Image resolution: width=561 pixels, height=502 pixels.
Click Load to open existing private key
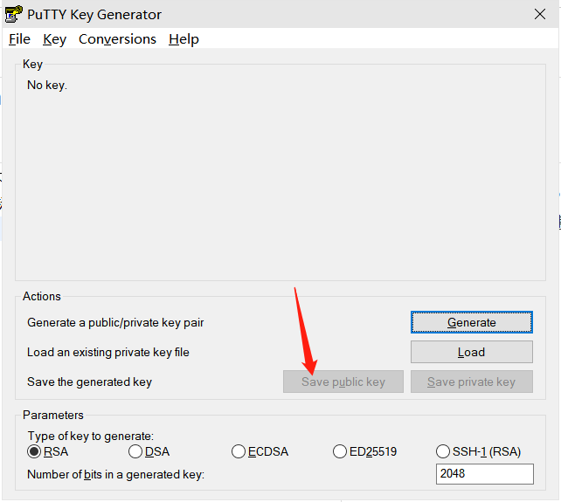click(472, 352)
